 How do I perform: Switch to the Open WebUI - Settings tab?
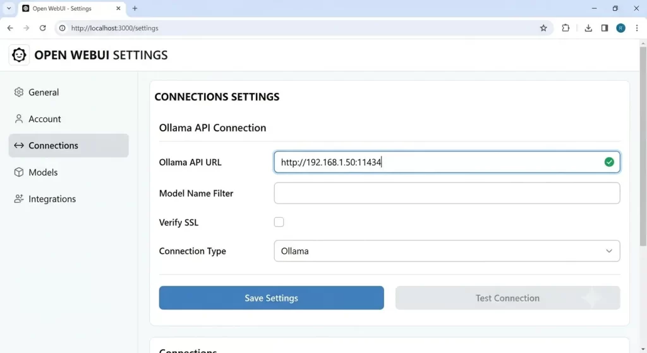tap(71, 8)
